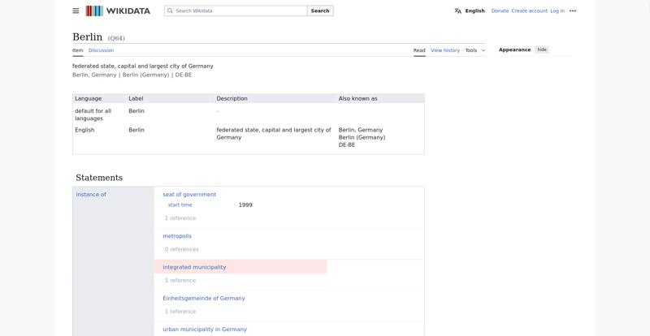Hide the Appearance panel

coord(542,50)
